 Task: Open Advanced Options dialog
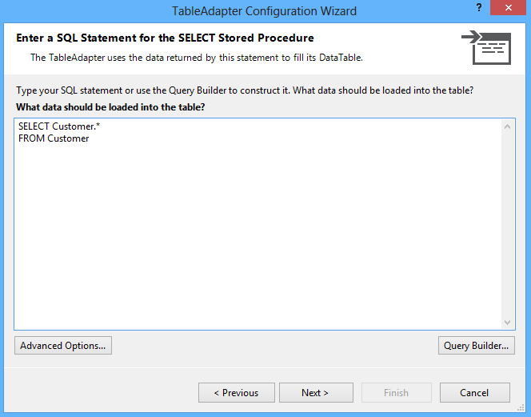point(63,346)
